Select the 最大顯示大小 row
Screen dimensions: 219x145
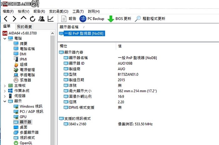coord(78,91)
